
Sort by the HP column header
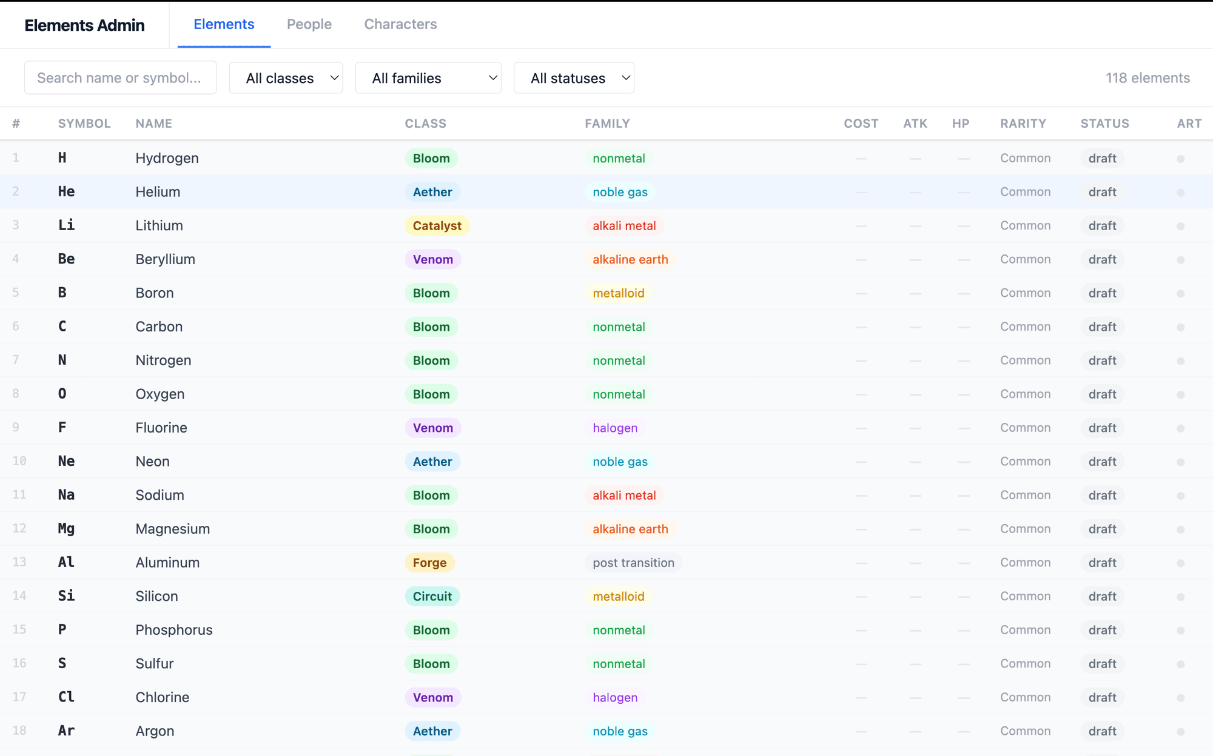[961, 124]
